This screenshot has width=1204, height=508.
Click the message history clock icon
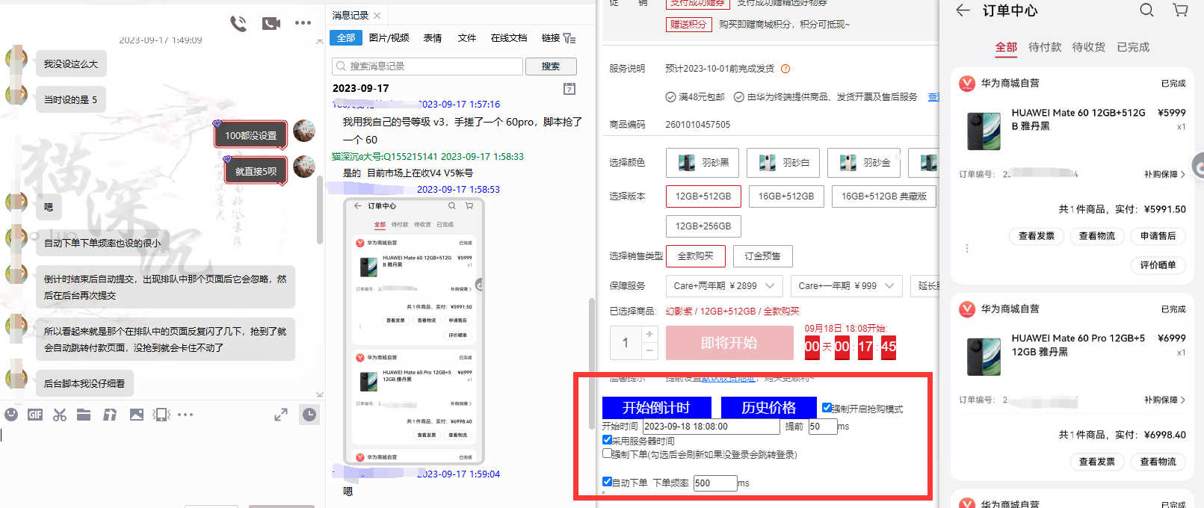(x=309, y=415)
